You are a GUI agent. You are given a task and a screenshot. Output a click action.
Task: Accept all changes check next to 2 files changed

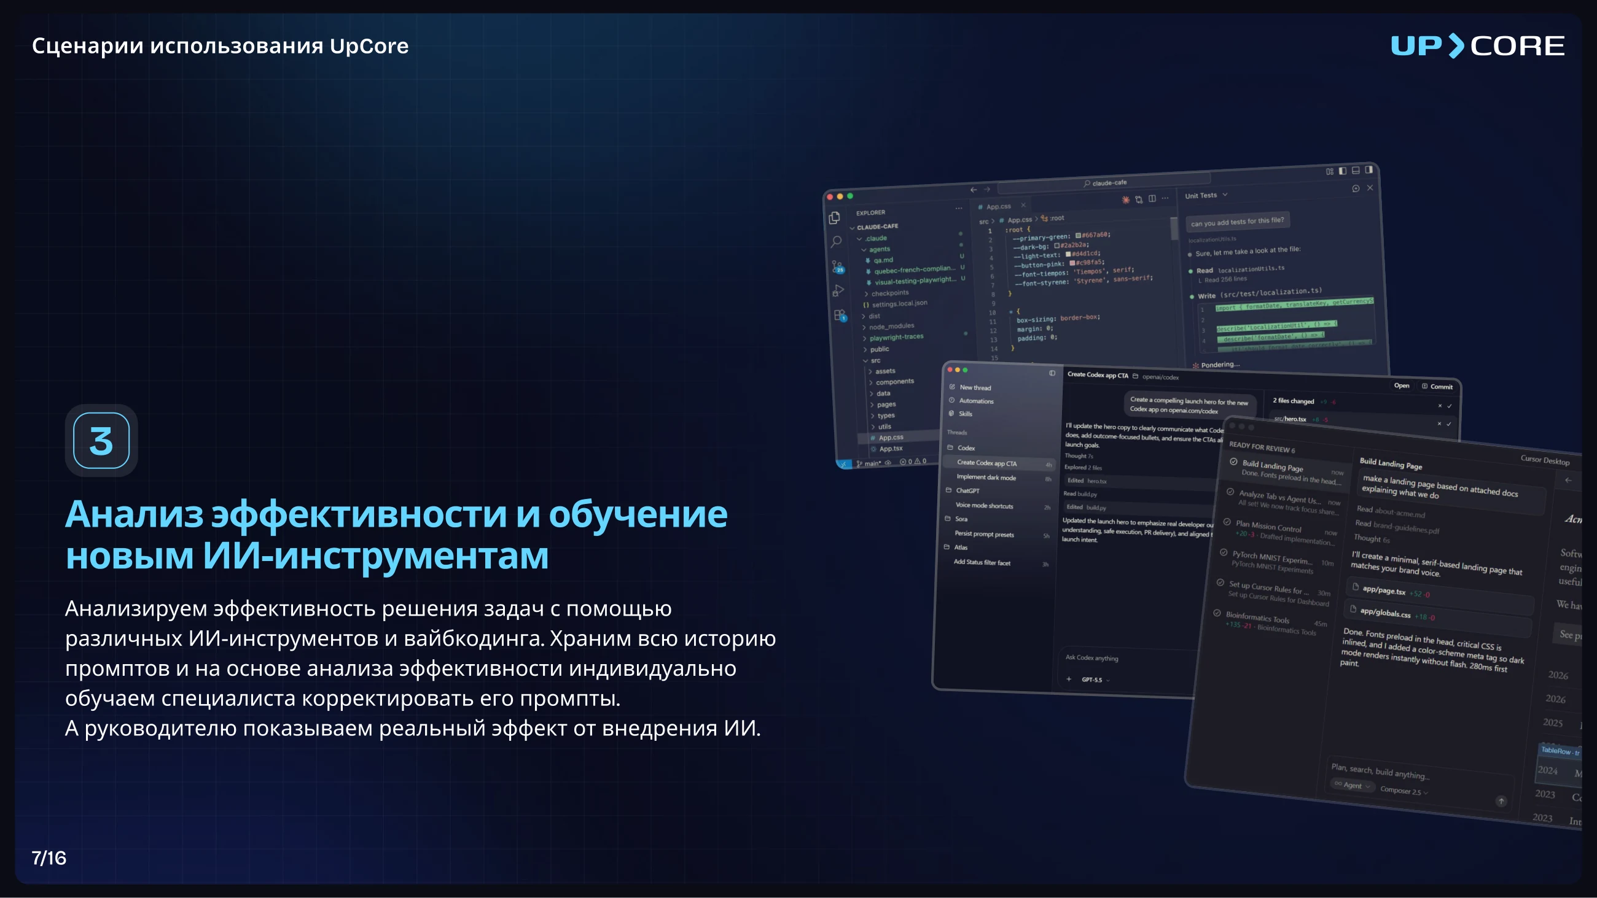pos(1450,406)
